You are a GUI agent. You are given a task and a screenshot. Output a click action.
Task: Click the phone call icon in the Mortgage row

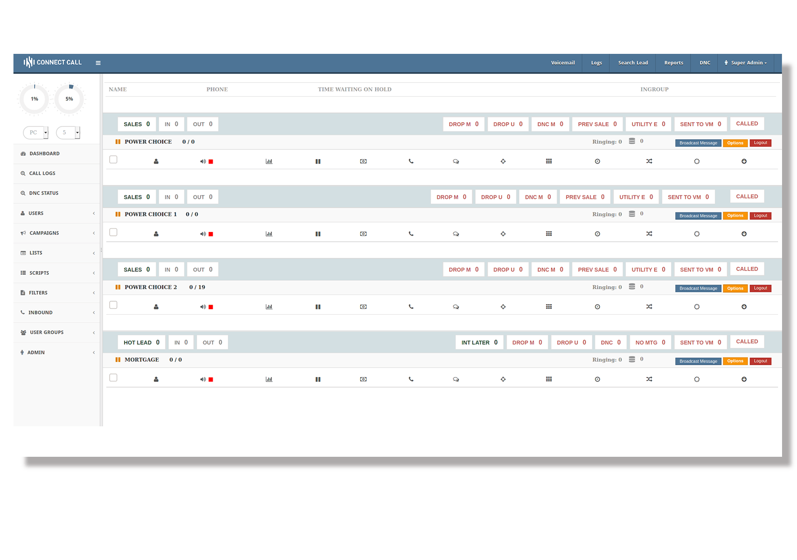click(x=411, y=379)
